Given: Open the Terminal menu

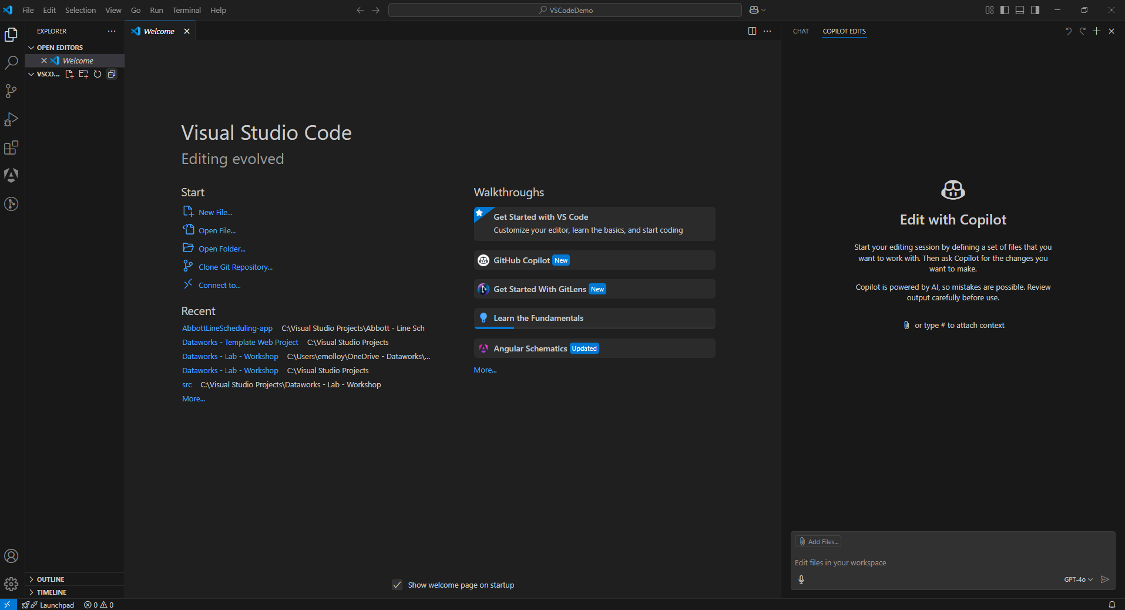Looking at the screenshot, I should [x=186, y=10].
